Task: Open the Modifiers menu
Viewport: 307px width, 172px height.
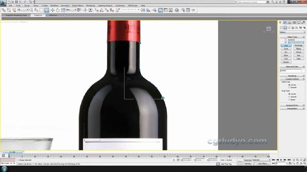Action: pyautogui.click(x=54, y=6)
